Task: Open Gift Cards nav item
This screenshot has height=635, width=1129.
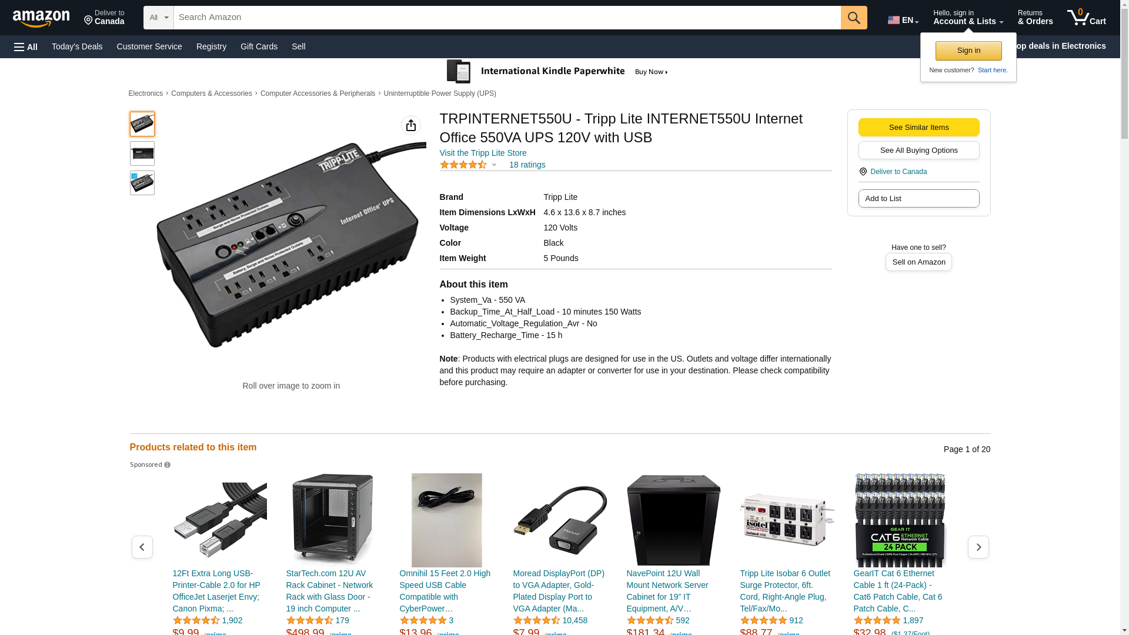Action: tap(259, 46)
